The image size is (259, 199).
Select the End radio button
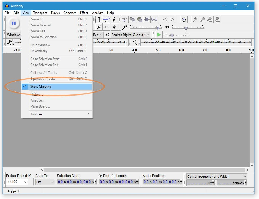click(100, 176)
